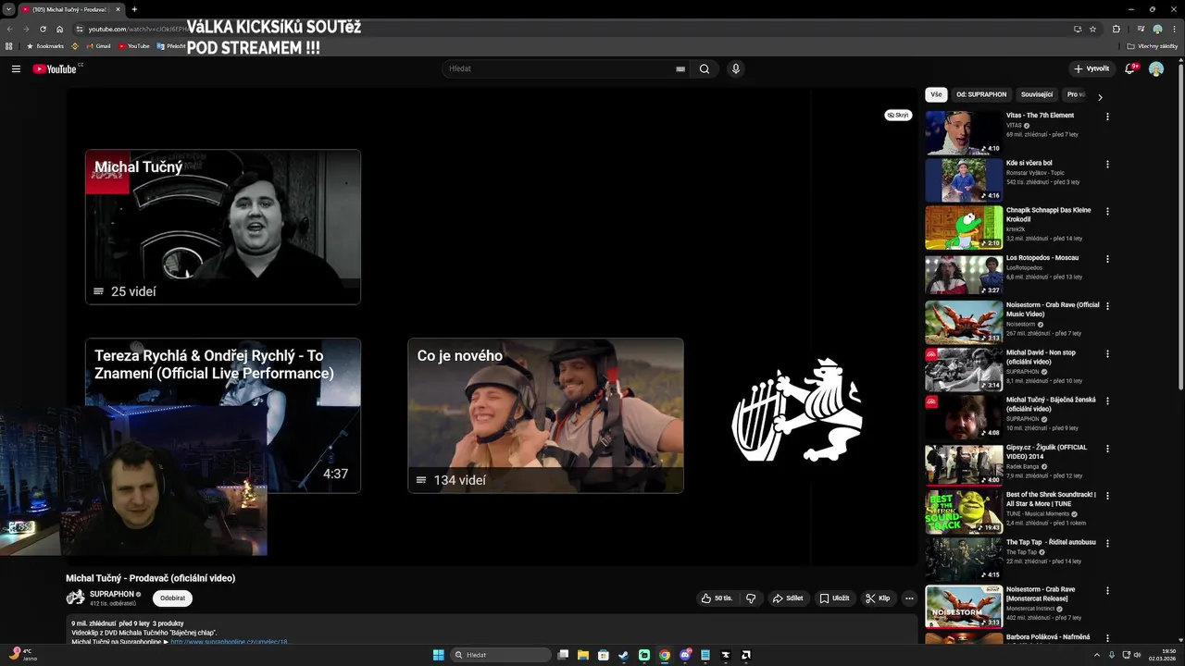Open the Windows Start button

[x=438, y=655]
